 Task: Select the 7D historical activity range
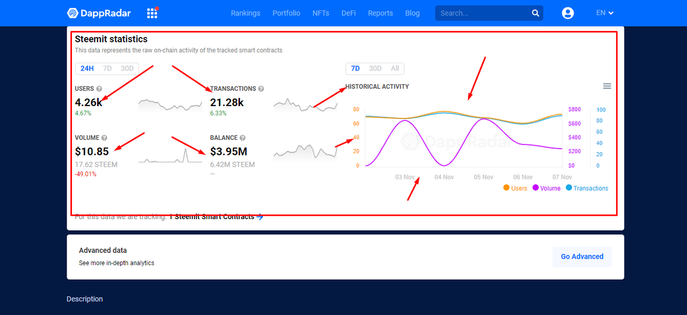point(355,69)
